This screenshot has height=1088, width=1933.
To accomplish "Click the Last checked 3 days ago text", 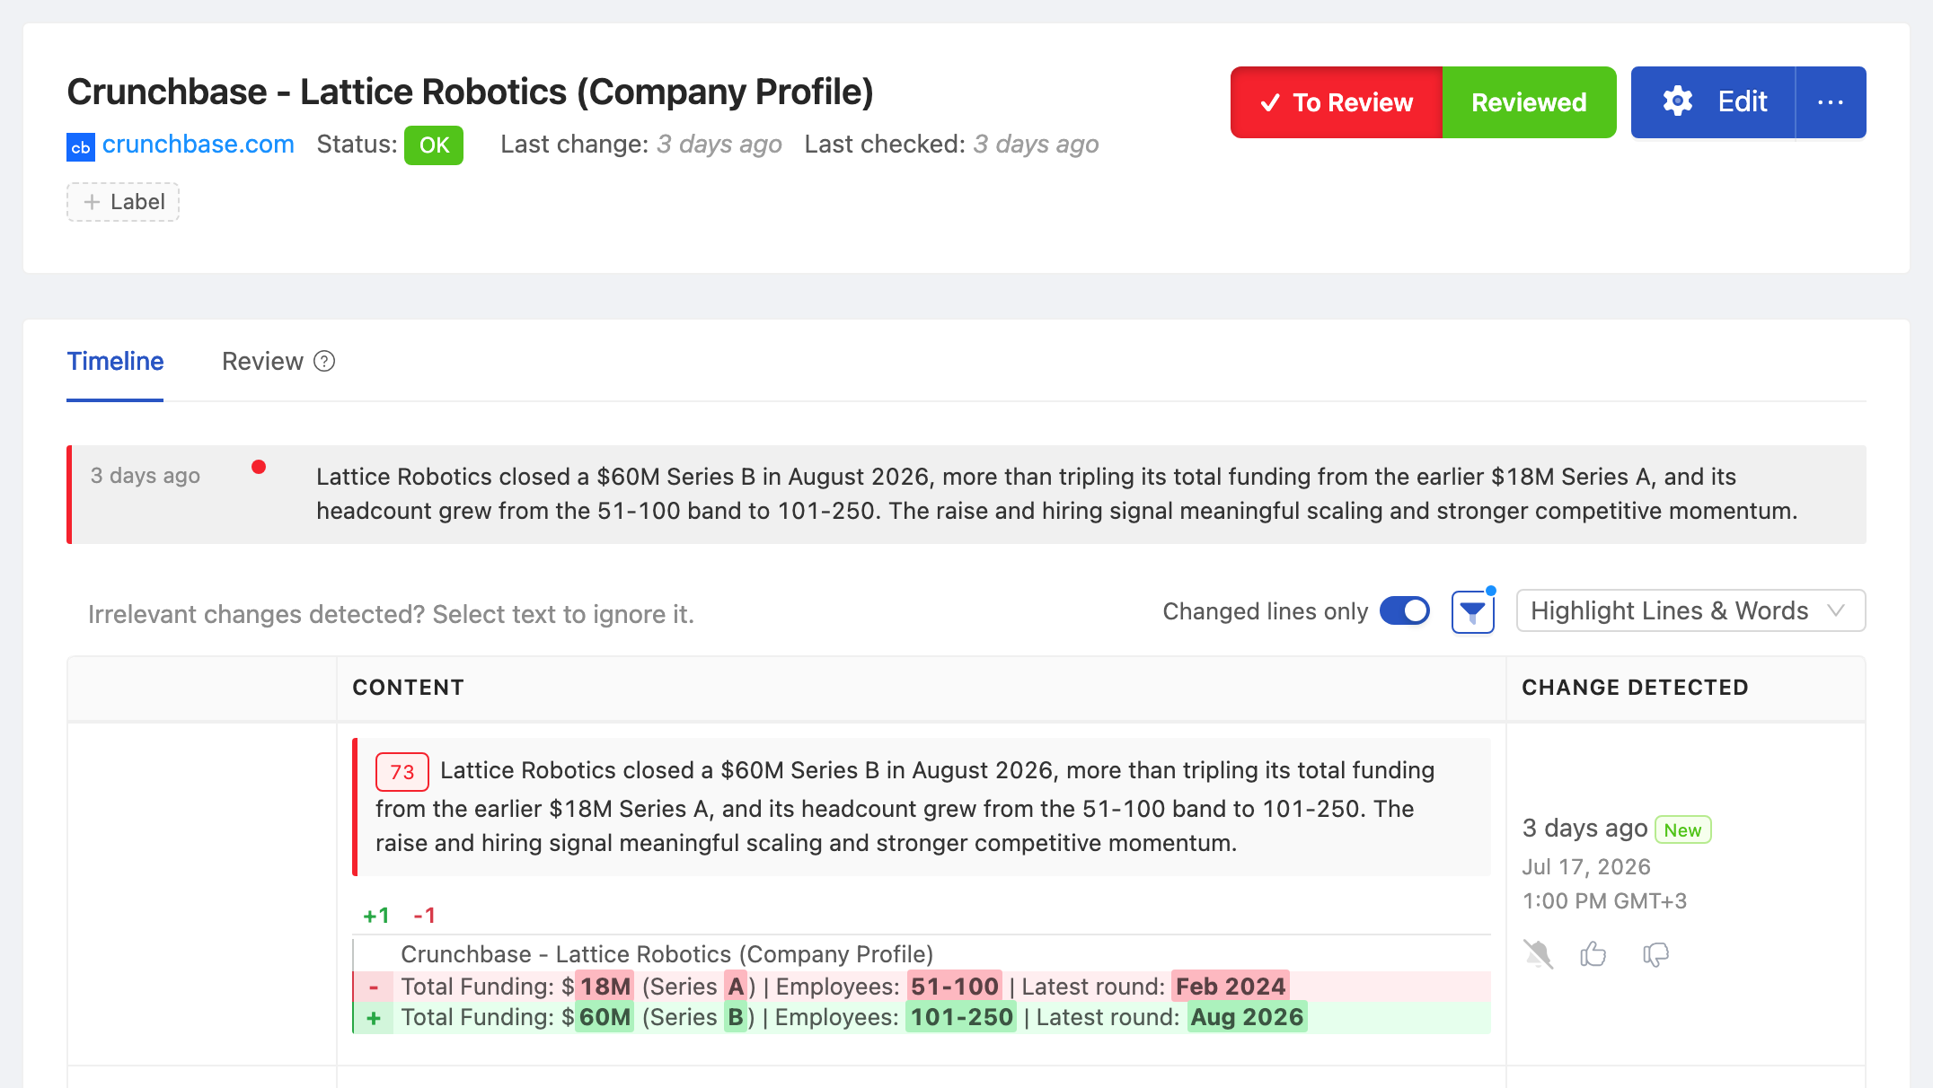I will (x=951, y=145).
